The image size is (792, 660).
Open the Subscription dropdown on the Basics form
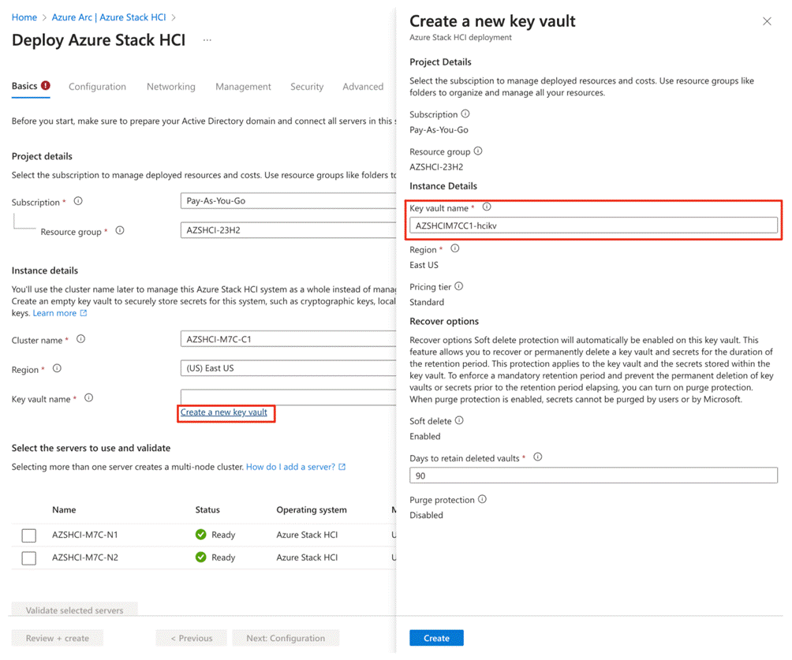coord(288,201)
